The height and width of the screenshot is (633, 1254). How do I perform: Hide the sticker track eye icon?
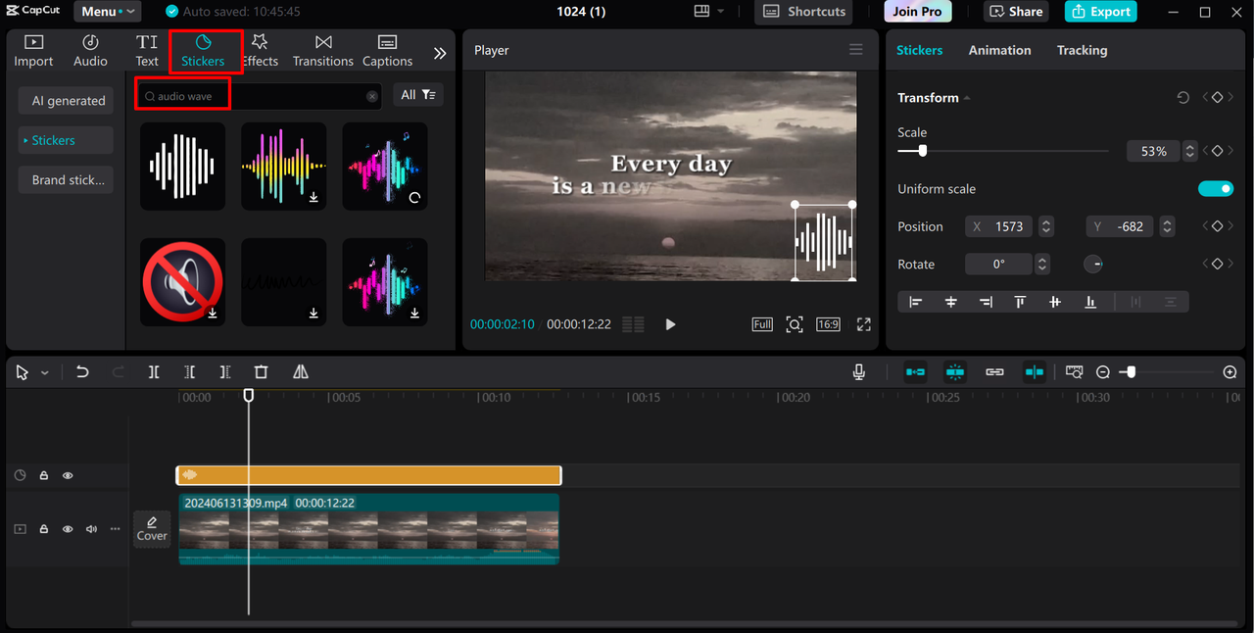pyautogui.click(x=68, y=475)
